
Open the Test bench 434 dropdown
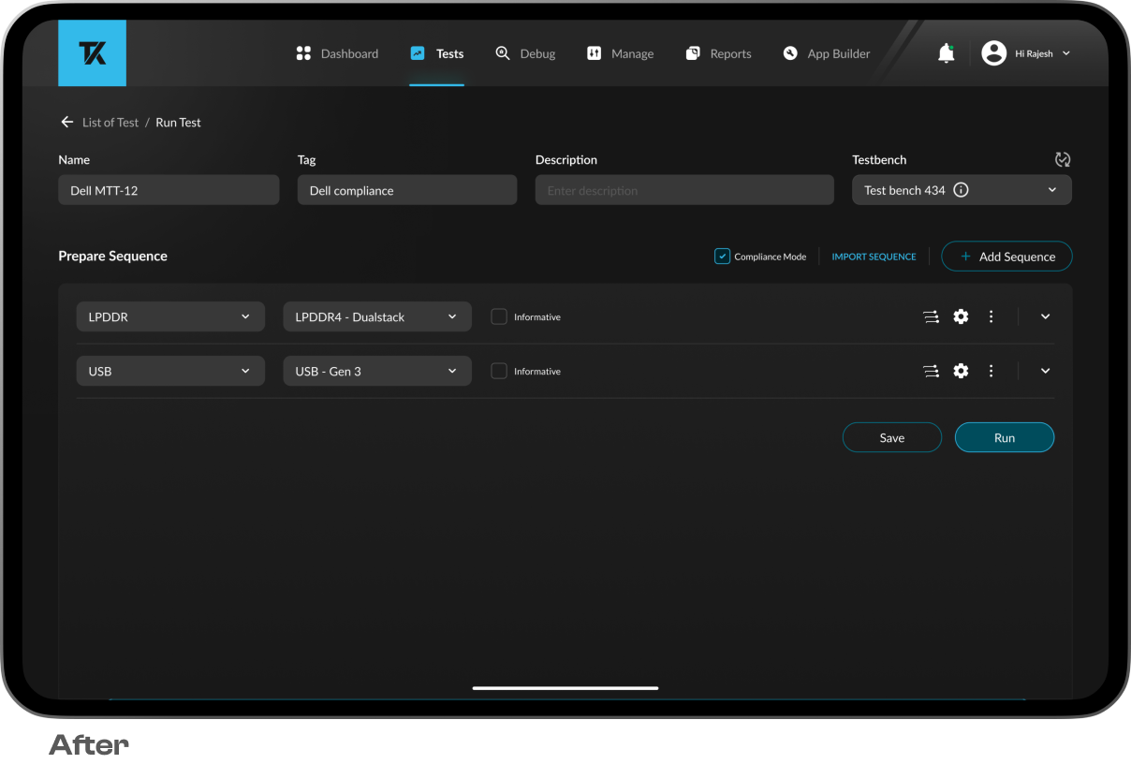point(1051,190)
